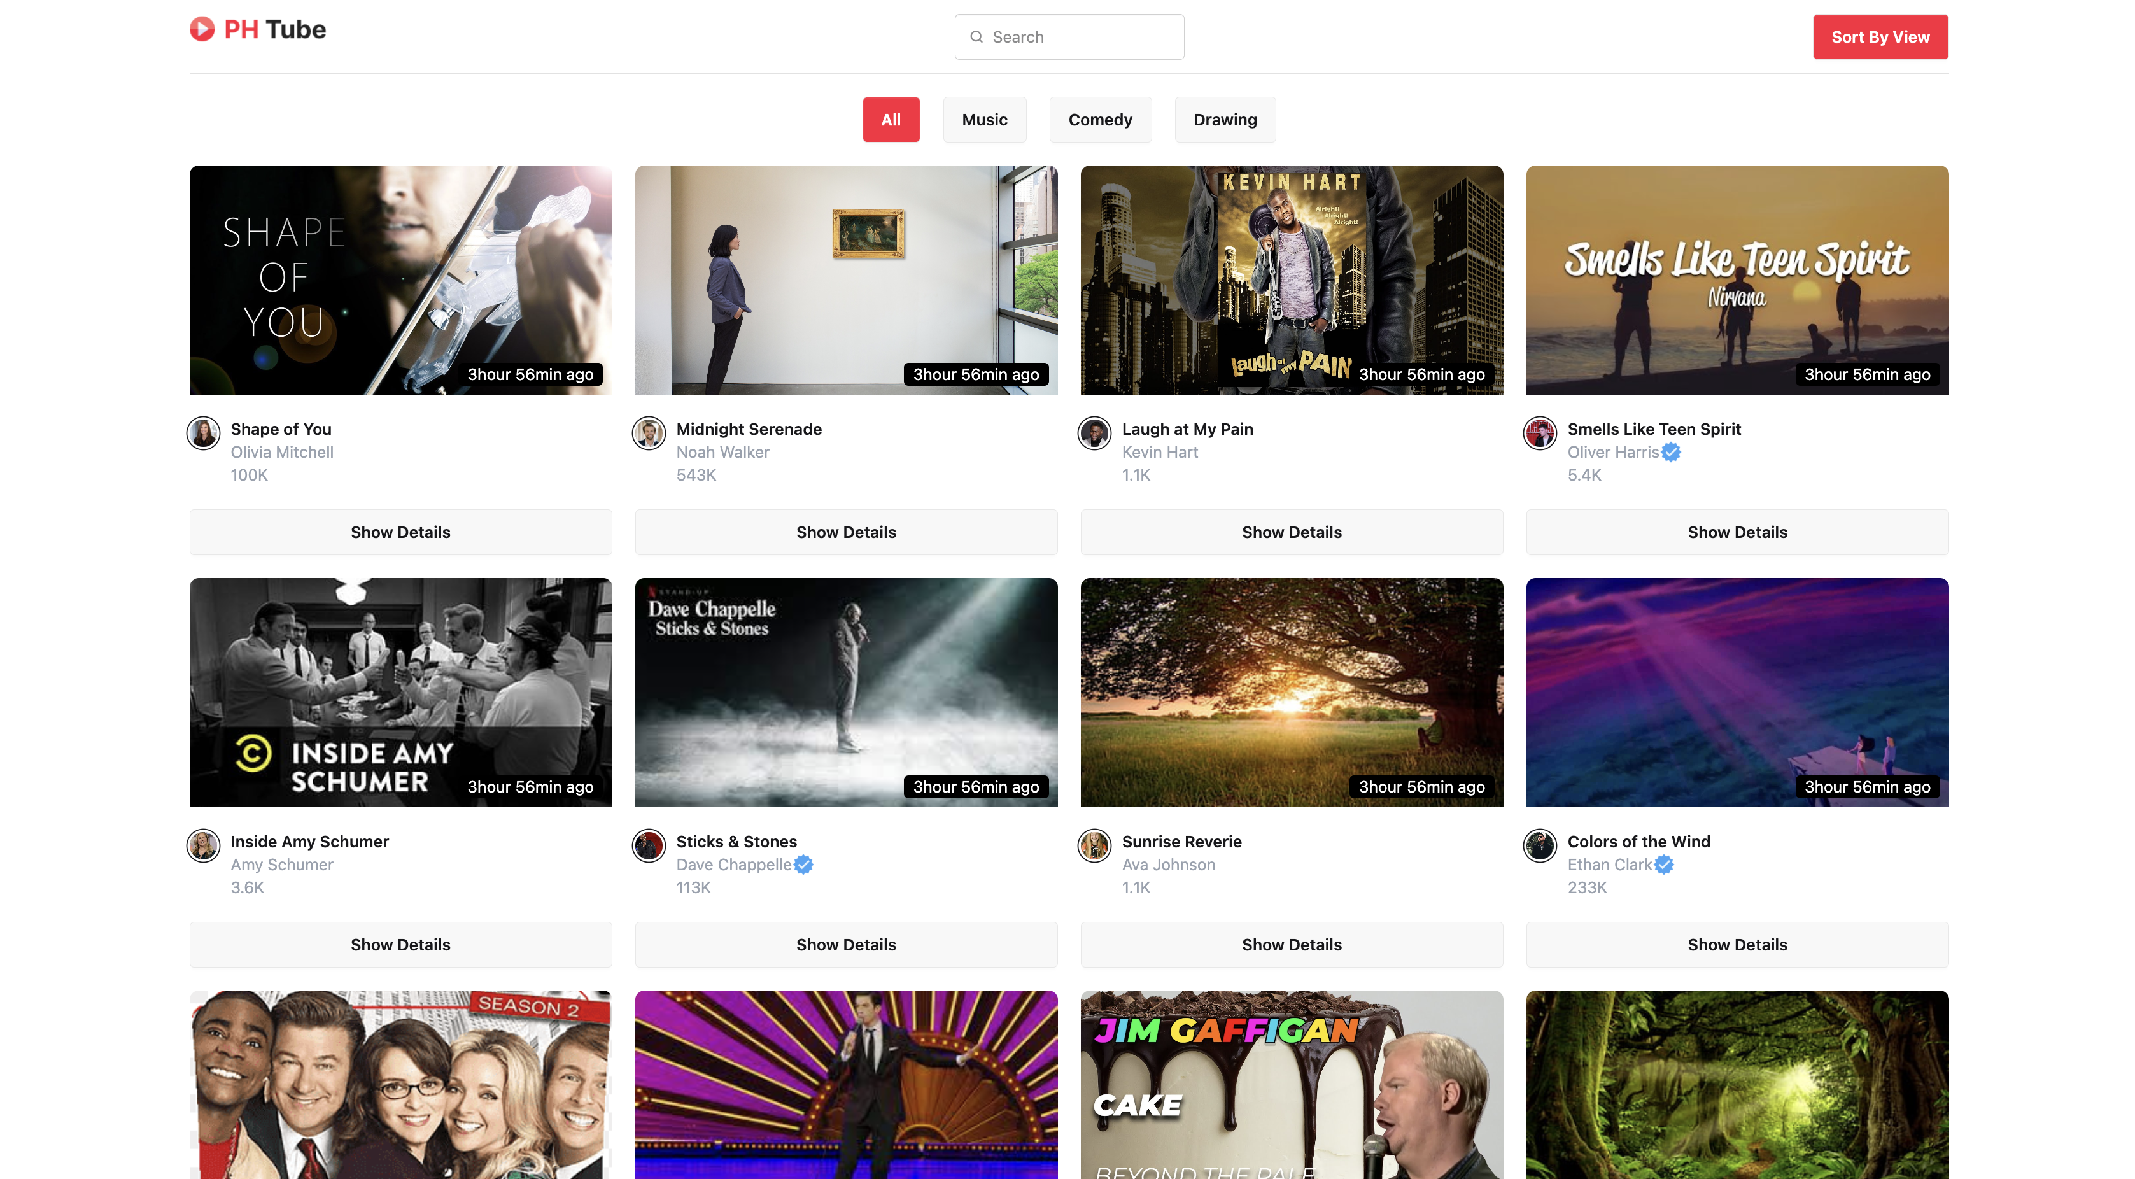Show Details for Smells Like Teen Spirit
Screen dimensions: 2135x1179
1737,532
